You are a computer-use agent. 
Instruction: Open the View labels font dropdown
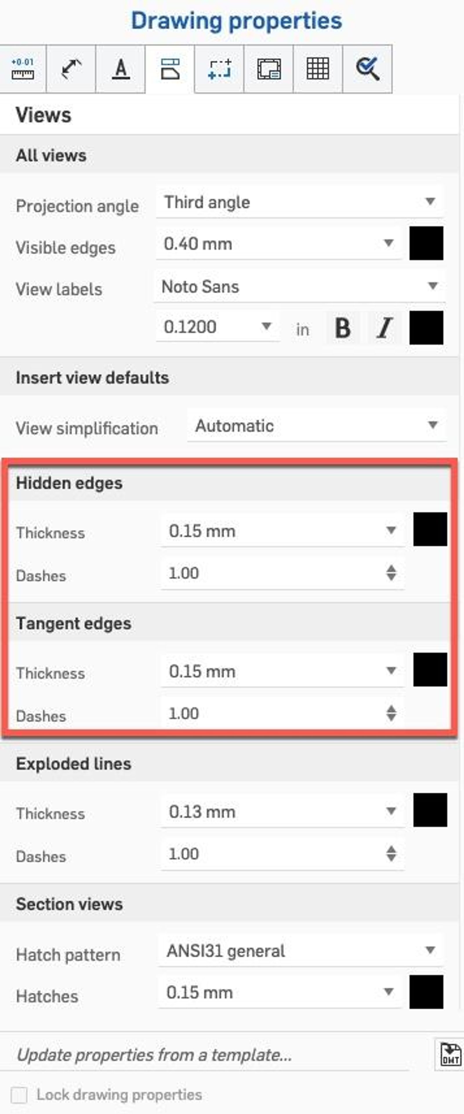[x=299, y=286]
